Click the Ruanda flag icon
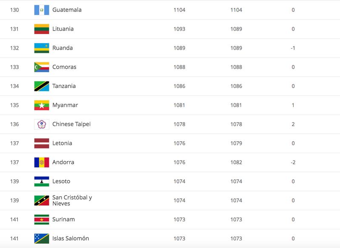This screenshot has width=340, height=248. tap(42, 48)
